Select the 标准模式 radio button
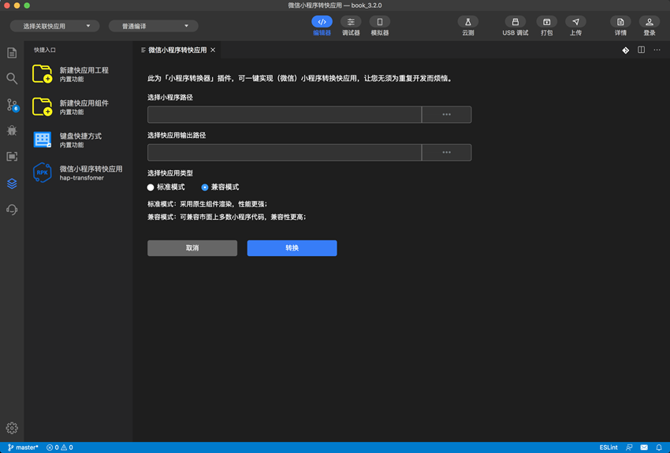Viewport: 670px width, 453px height. pyautogui.click(x=151, y=188)
